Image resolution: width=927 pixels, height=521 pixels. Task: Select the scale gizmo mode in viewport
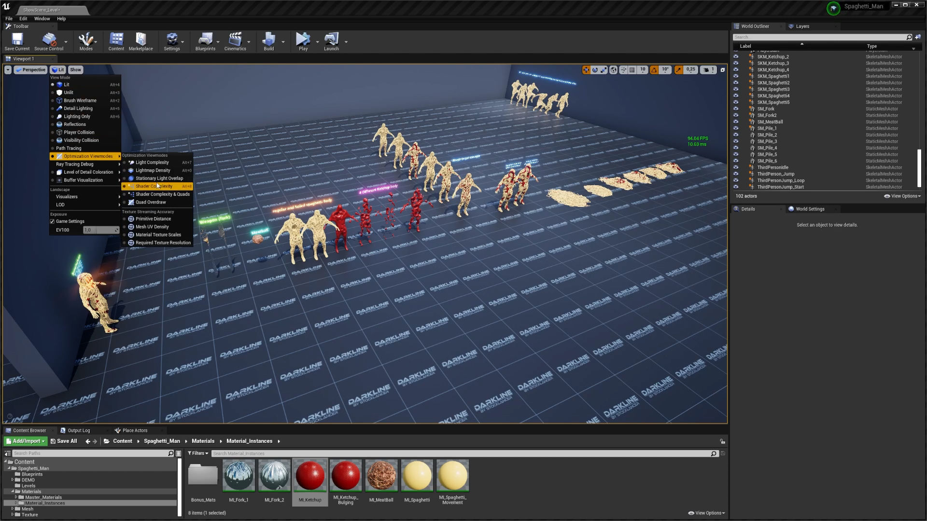(604, 70)
